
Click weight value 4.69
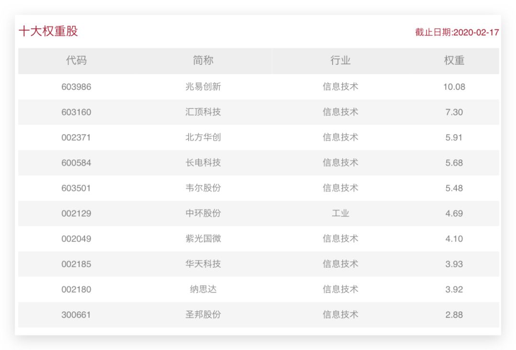pos(454,213)
